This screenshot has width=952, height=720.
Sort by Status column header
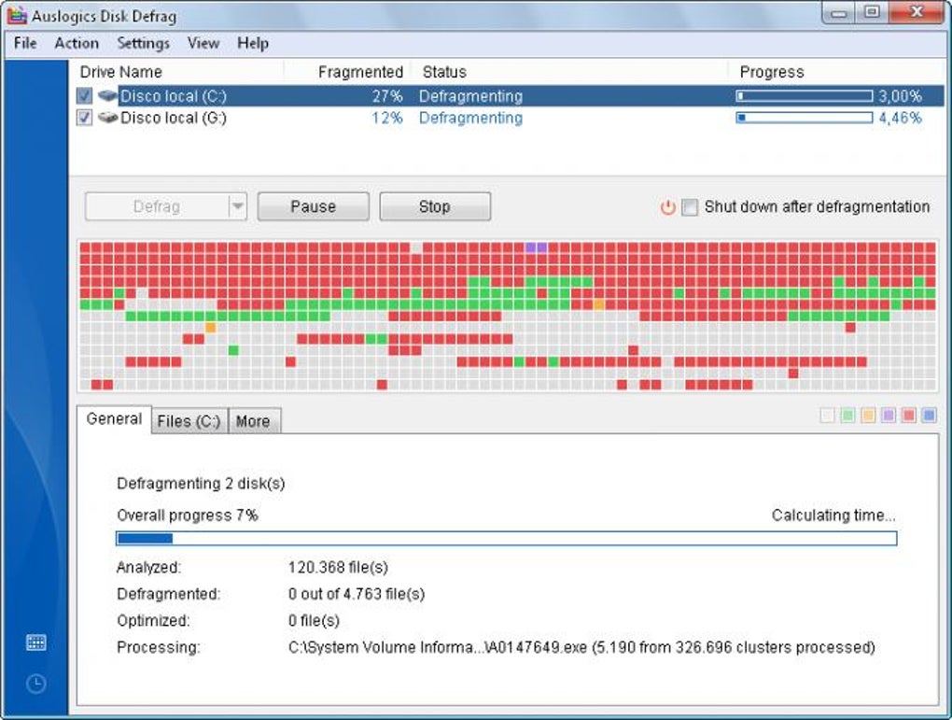[x=444, y=72]
